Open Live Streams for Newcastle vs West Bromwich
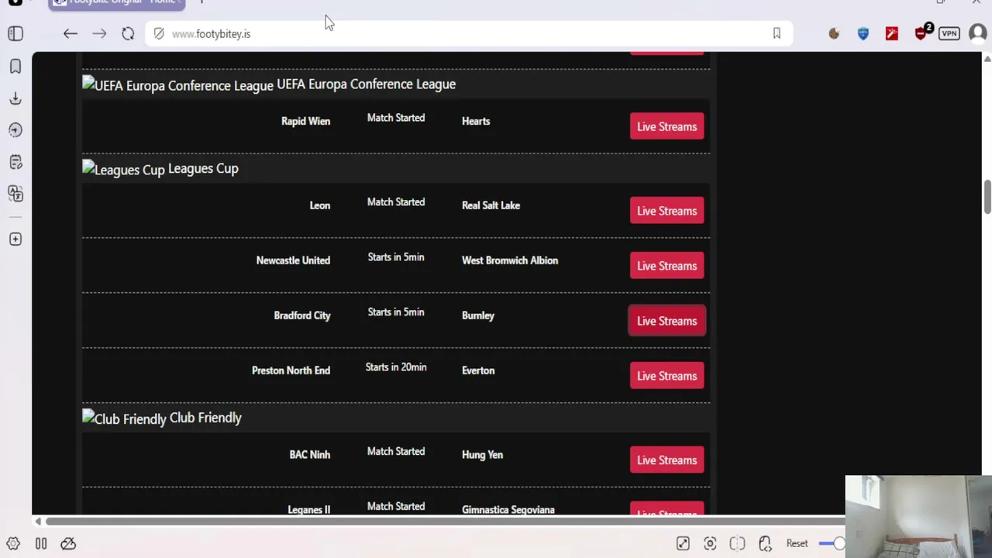 (x=666, y=266)
